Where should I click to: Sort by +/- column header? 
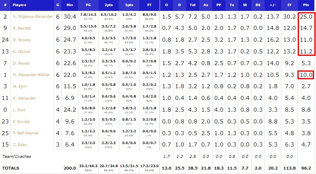pos(273,5)
